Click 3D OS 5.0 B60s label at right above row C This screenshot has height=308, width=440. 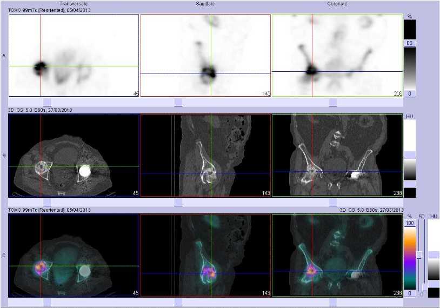(371, 210)
